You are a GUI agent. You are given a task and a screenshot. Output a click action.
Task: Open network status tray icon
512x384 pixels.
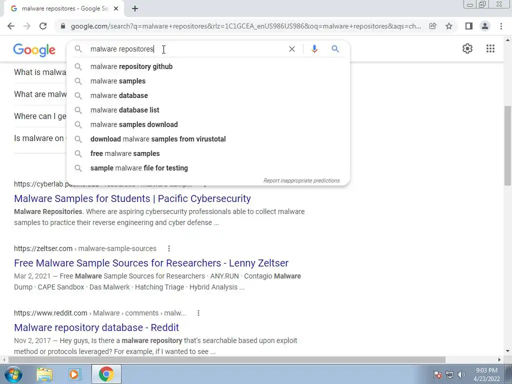tap(449, 374)
